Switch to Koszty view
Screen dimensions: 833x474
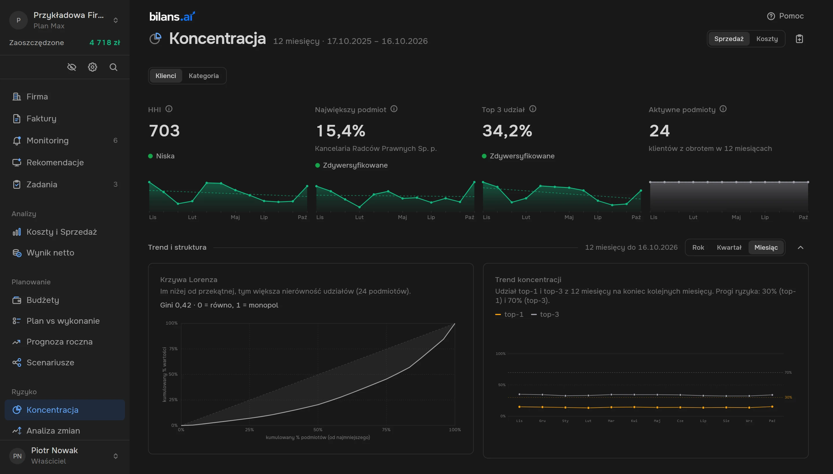pos(767,39)
